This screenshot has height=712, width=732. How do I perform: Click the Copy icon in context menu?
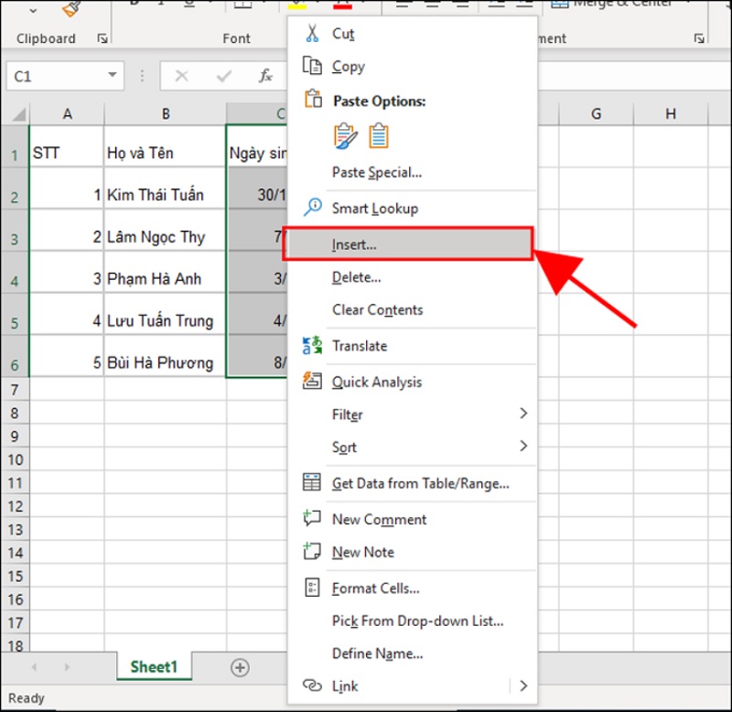tap(313, 66)
